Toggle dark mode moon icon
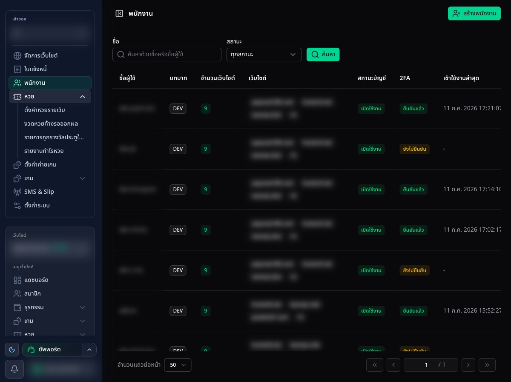Image resolution: width=511 pixels, height=382 pixels. point(12,350)
